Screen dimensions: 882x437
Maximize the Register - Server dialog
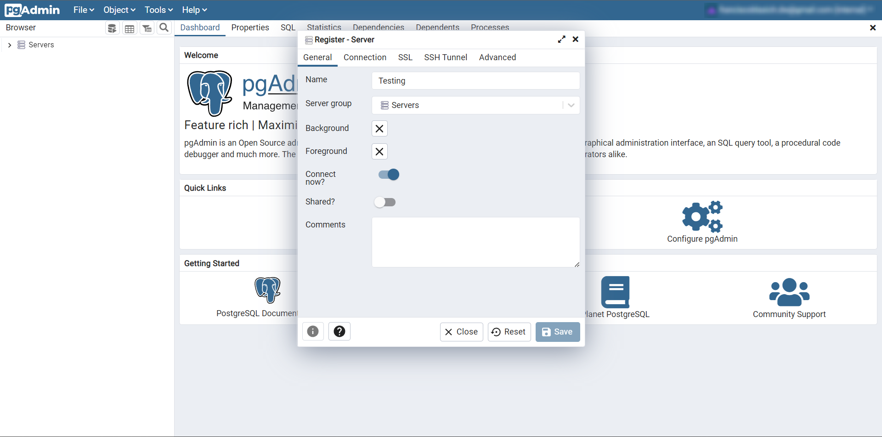click(561, 40)
